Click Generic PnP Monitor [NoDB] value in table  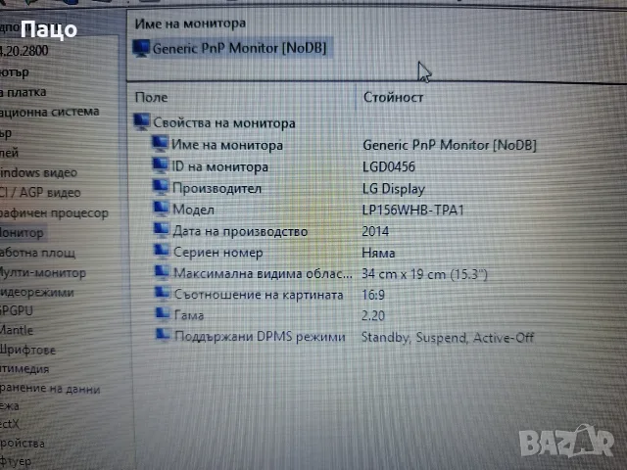point(450,145)
